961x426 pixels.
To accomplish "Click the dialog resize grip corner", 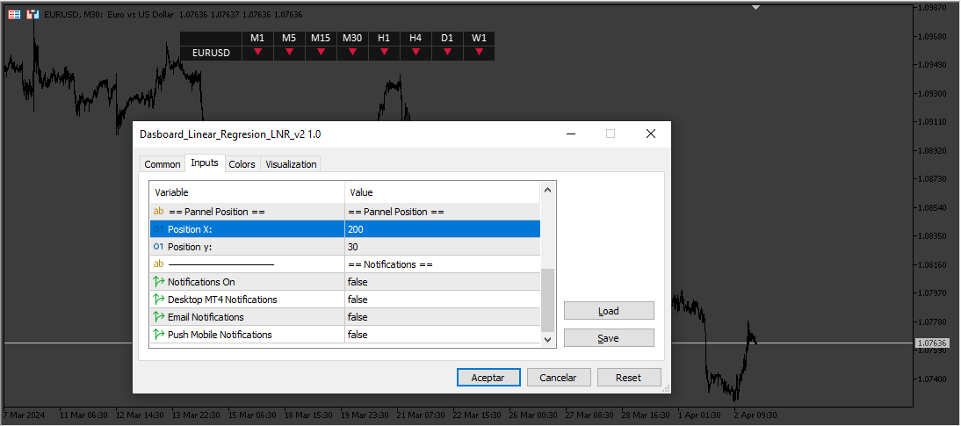I will [x=666, y=388].
